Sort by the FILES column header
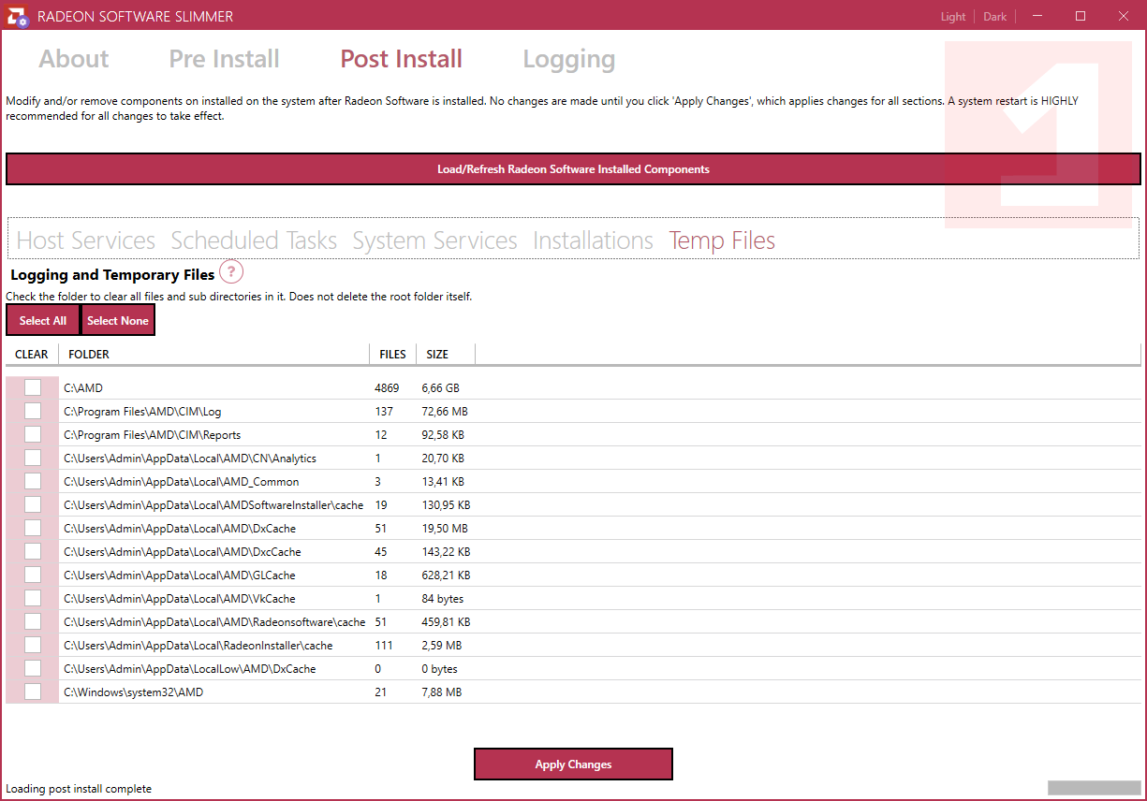Image resolution: width=1147 pixels, height=801 pixels. pyautogui.click(x=392, y=355)
